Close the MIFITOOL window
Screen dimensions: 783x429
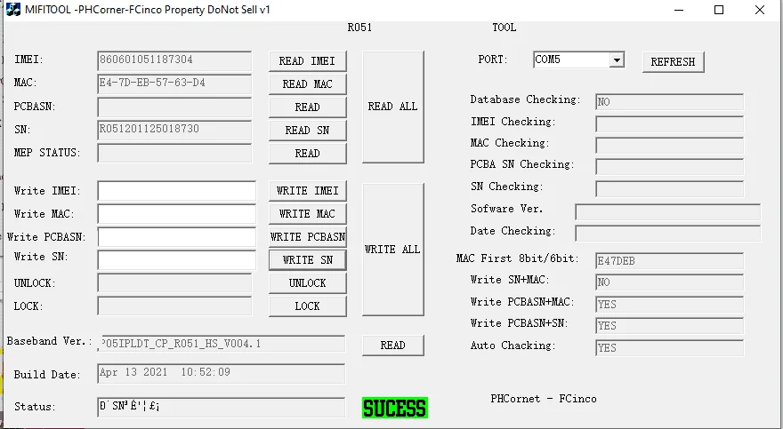coord(760,10)
